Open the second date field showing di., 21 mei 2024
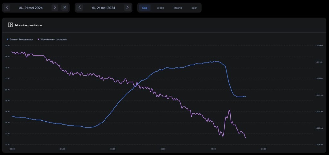The width and height of the screenshot is (329, 155). tap(103, 7)
